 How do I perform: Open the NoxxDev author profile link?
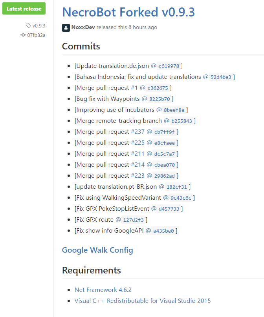pyautogui.click(x=83, y=27)
